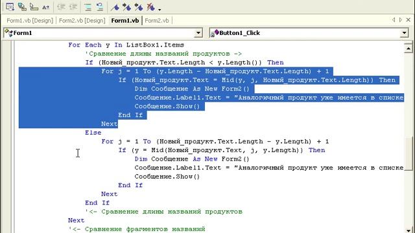Click comment 'Сравнение длины названий продуктов ->'
Screen dimensions: 415x233
pyautogui.click(x=163, y=54)
